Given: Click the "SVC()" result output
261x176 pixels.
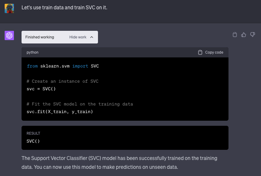Looking at the screenshot, I should click(33, 141).
